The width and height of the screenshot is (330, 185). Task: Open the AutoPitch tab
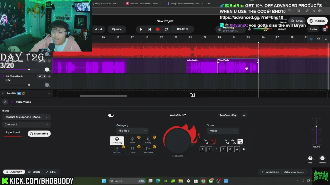14,172
